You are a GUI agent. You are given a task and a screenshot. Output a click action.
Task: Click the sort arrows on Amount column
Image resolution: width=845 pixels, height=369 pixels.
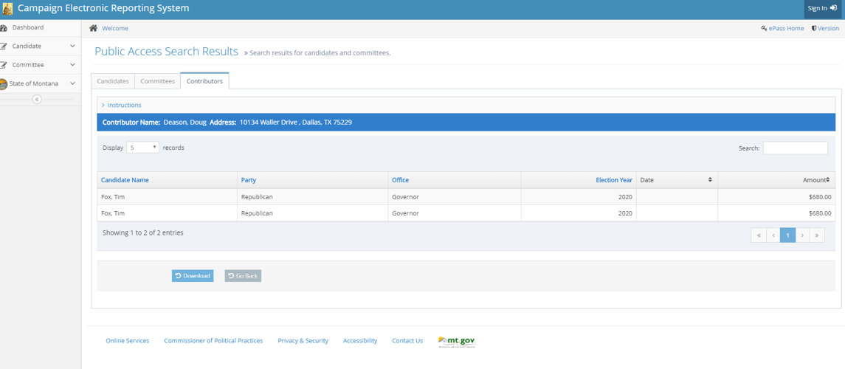827,180
